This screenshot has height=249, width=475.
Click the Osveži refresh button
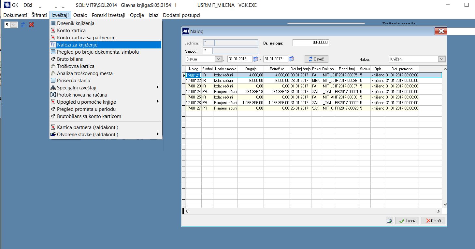point(316,59)
